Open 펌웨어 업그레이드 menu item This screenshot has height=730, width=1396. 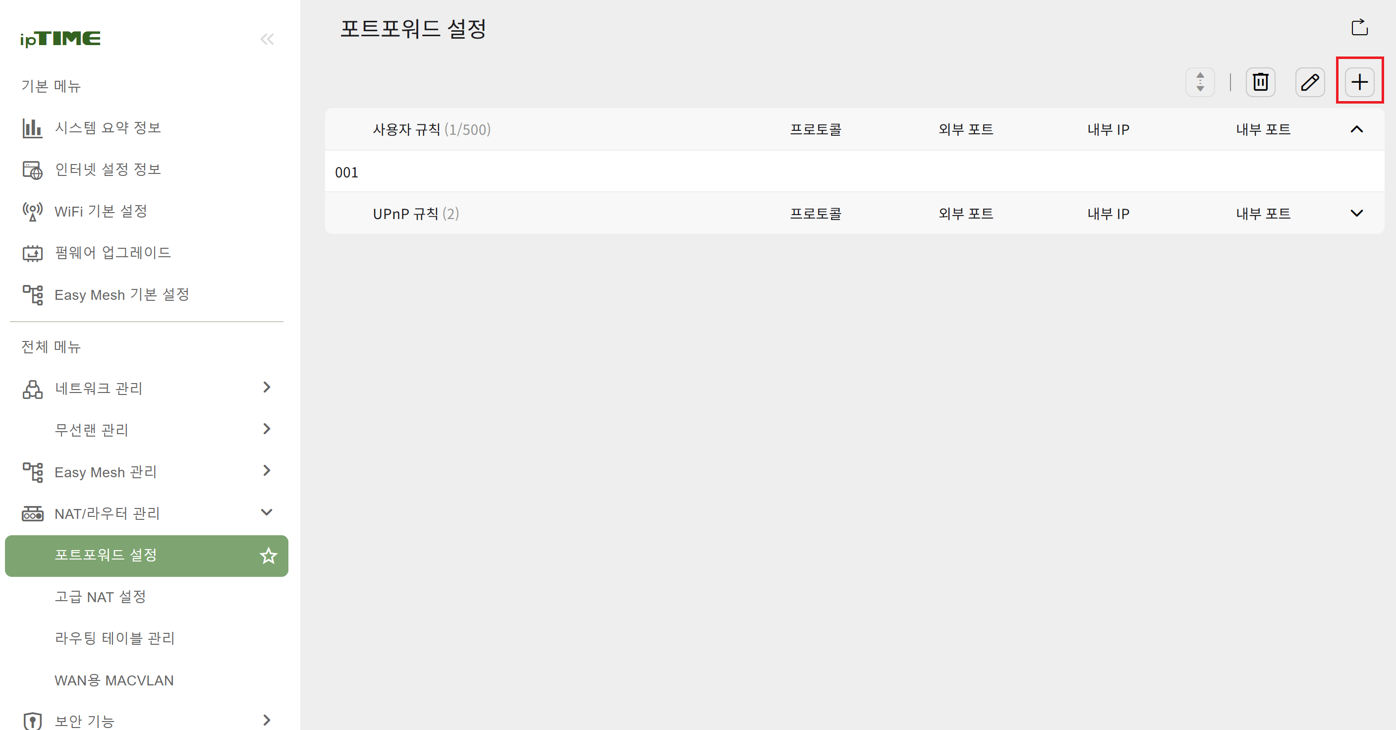pos(112,253)
